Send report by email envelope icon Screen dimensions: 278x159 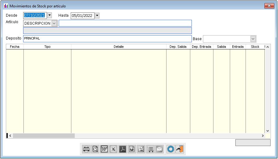pos(159,149)
